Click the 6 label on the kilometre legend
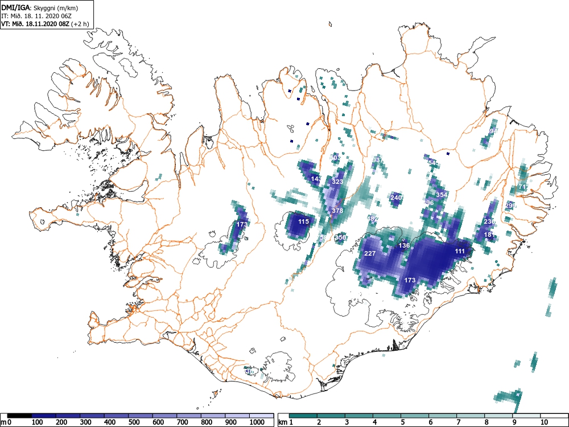This screenshot has height=427, width=569. pos(430,422)
